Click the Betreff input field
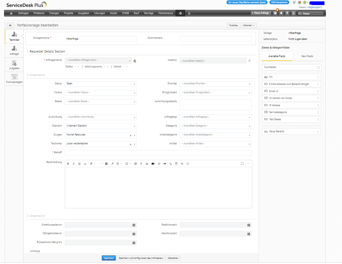 click(x=158, y=153)
